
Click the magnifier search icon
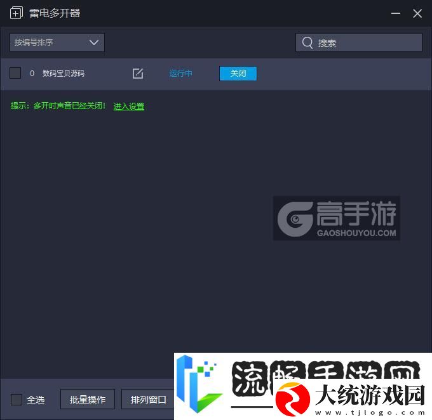(x=307, y=43)
